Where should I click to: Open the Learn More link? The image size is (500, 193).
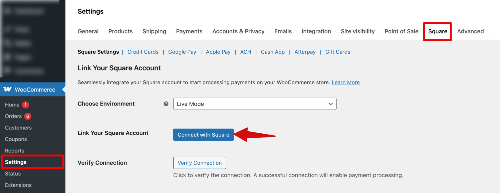346,83
